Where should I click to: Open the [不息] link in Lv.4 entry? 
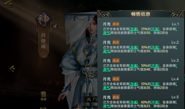pos(155,84)
